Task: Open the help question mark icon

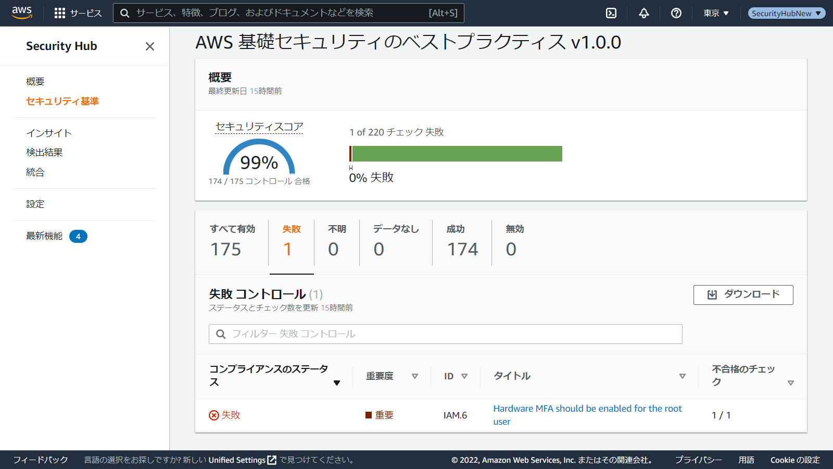Action: tap(676, 13)
